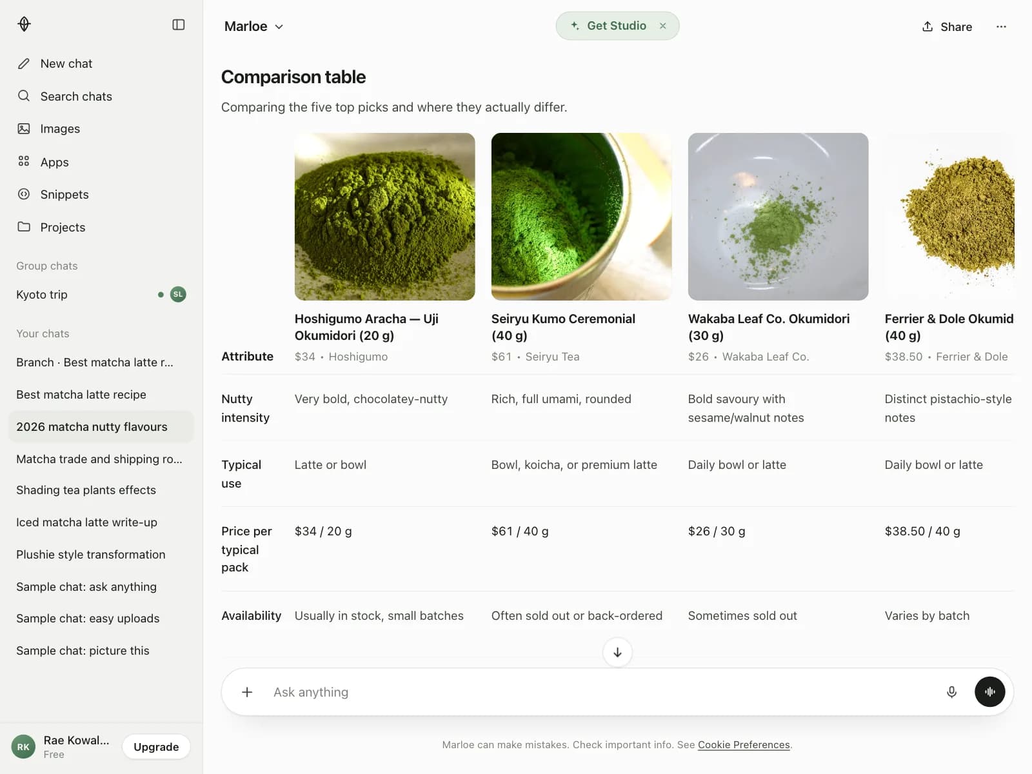The height and width of the screenshot is (774, 1032).
Task: Click the Seiryu Kumo Ceremonial title
Action: click(x=563, y=327)
